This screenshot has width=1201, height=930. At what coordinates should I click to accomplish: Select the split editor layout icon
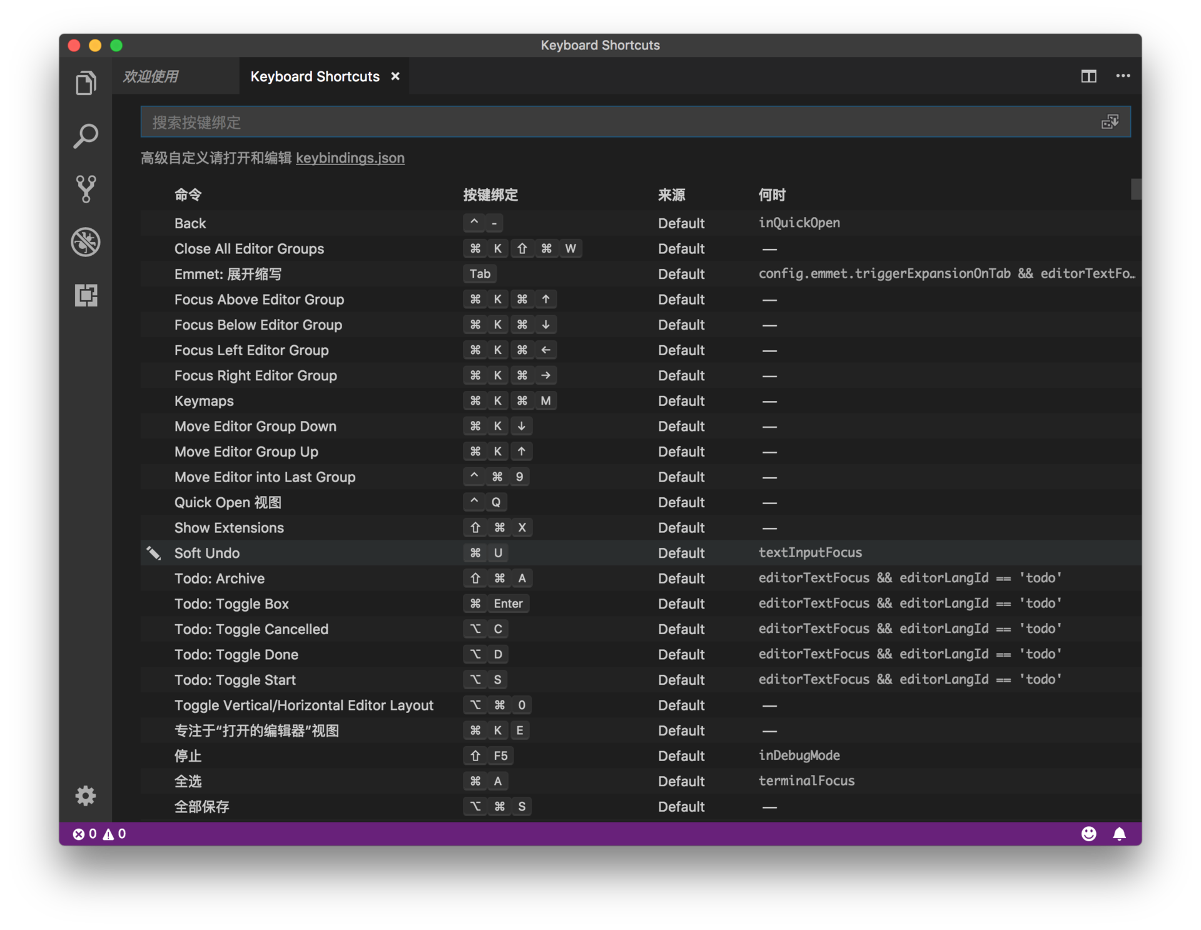coord(1089,76)
